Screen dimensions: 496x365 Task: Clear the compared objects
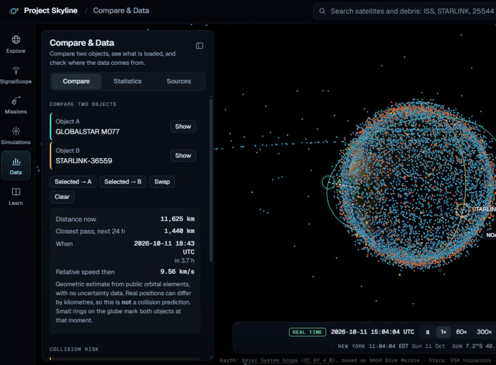[x=62, y=197]
